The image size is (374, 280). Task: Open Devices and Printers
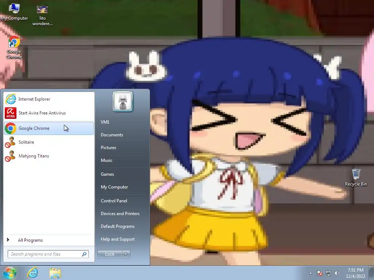pos(120,214)
